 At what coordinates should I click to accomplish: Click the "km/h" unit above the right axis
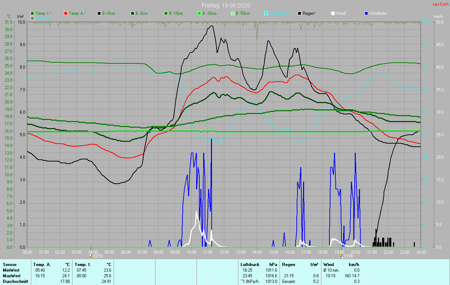click(438, 17)
